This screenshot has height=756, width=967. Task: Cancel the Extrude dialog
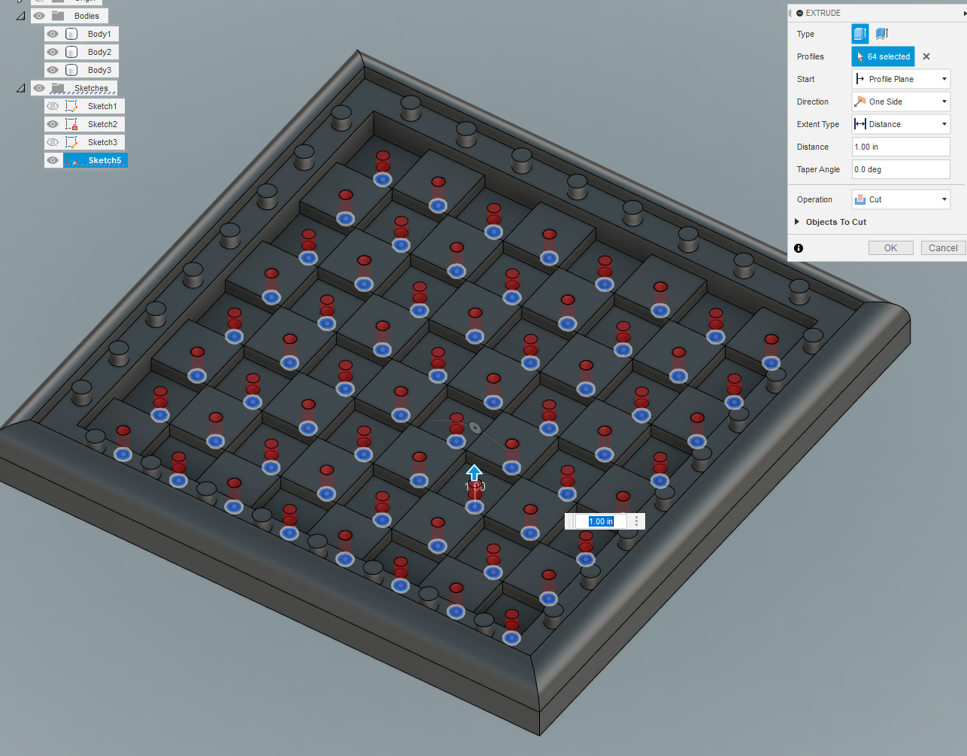tap(943, 248)
